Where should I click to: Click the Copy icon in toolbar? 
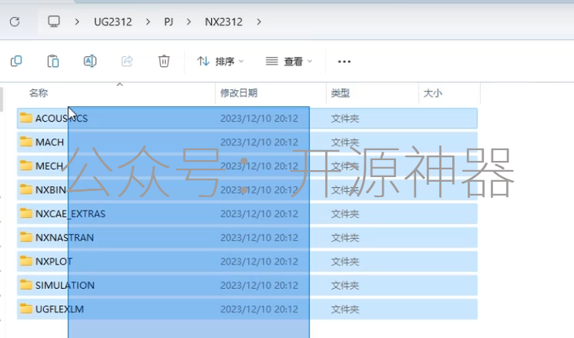pos(16,61)
